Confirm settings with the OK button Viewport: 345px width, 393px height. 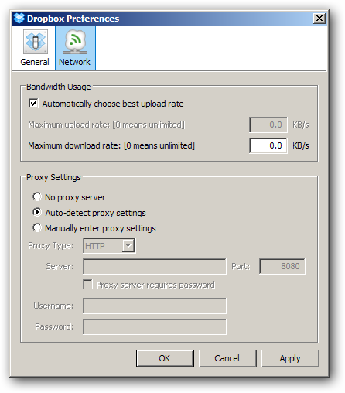(x=165, y=358)
